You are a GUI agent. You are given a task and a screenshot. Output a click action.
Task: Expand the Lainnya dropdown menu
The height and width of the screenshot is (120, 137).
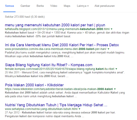coord(83,6)
